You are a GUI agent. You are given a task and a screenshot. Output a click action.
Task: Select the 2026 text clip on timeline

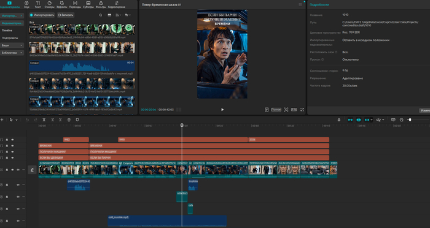[x=289, y=140]
